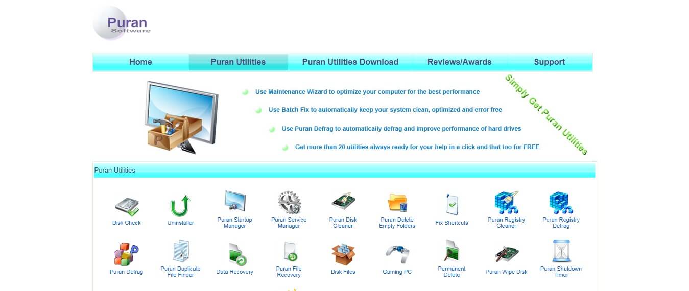
Task: Open the Uninstaller green arrow icon
Action: point(180,206)
